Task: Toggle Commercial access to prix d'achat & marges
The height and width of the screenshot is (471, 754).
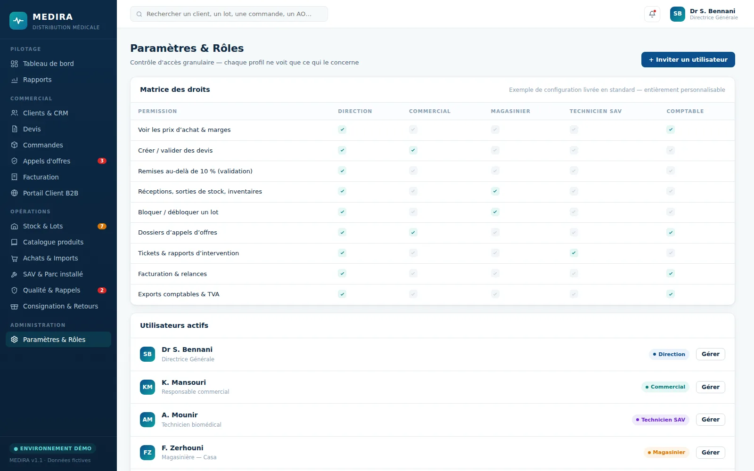Action: [x=413, y=130]
